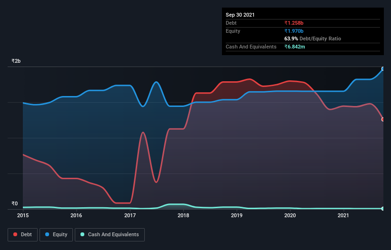Click the Sep 30 2021 tooltip date
The width and height of the screenshot is (391, 250).
click(240, 15)
